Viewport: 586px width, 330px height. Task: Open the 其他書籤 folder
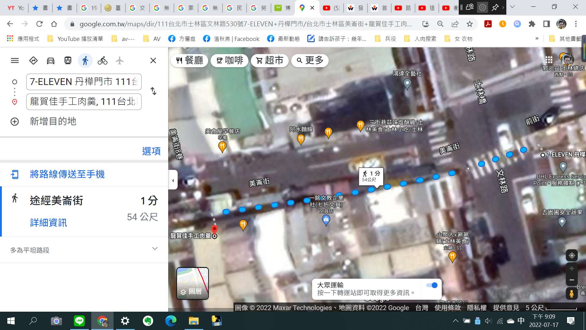pyautogui.click(x=566, y=39)
